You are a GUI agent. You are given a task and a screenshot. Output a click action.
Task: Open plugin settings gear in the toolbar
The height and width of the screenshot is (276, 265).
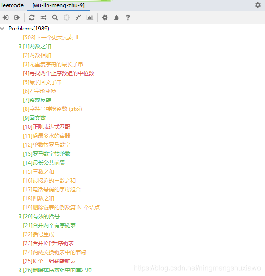pyautogui.click(x=105, y=17)
